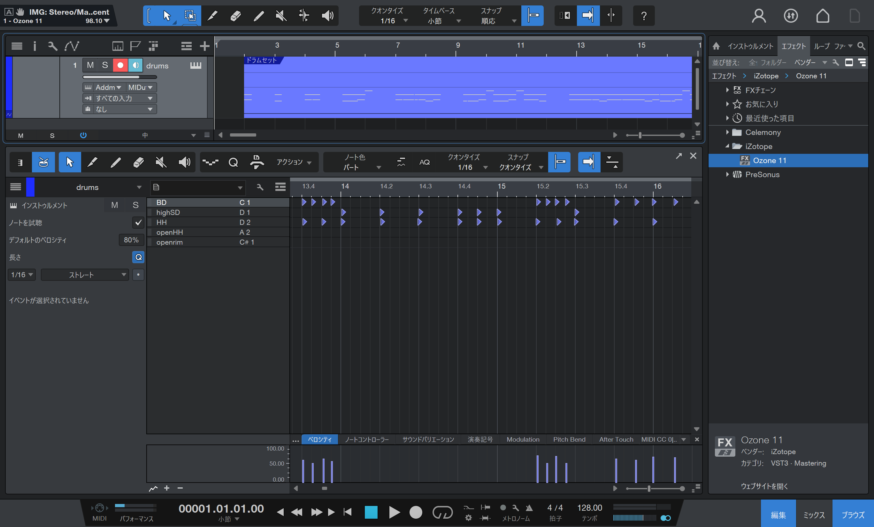Select the Listen tool in the top toolbar

click(x=327, y=16)
